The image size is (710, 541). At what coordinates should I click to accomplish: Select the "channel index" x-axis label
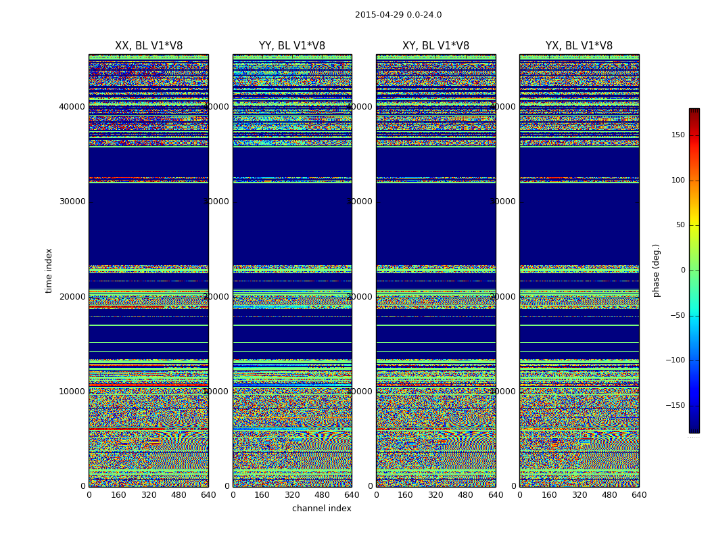[322, 509]
